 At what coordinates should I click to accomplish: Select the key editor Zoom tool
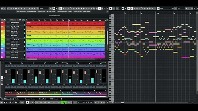point(150,8)
